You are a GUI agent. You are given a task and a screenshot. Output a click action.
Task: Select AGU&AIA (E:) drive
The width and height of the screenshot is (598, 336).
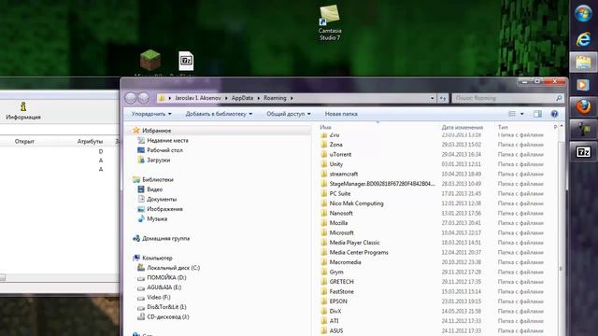click(x=164, y=287)
